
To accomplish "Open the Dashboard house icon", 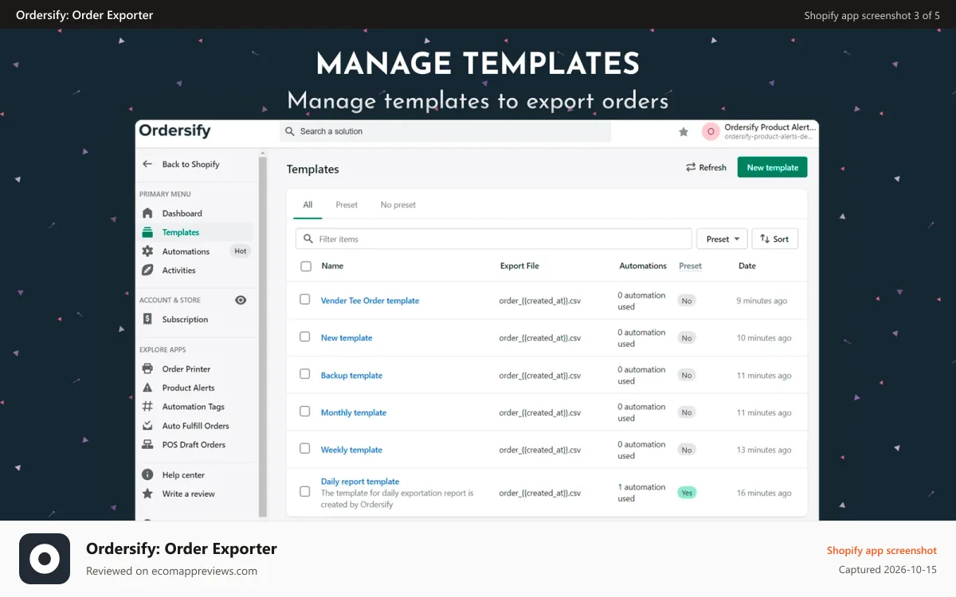I will pyautogui.click(x=147, y=213).
